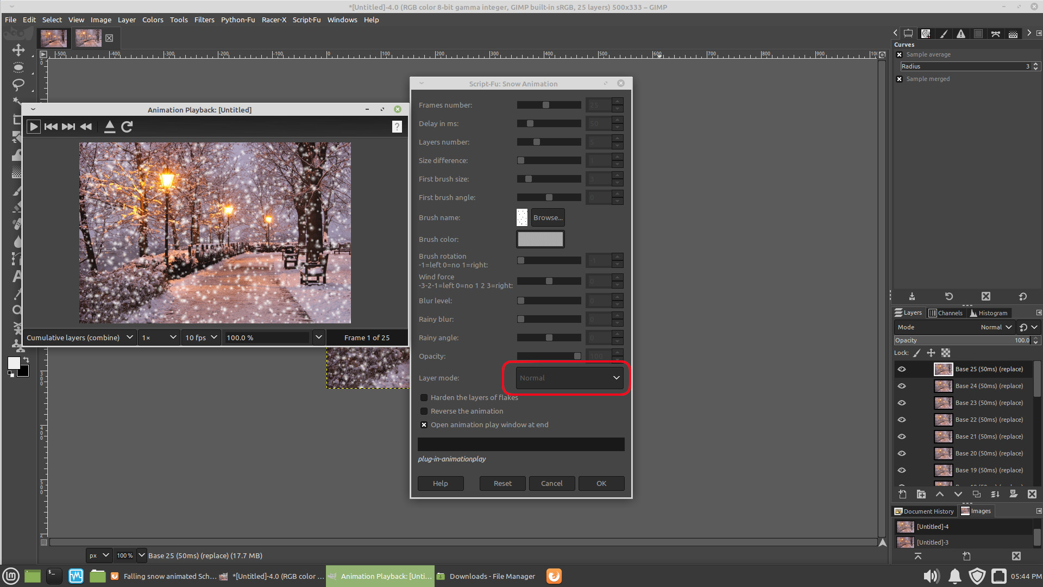The width and height of the screenshot is (1043, 587).
Task: Open the 1× playback speed dropdown
Action: 159,338
